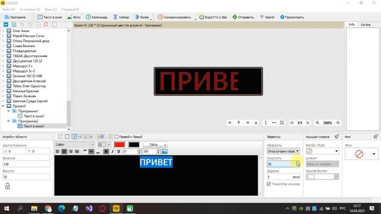The image size is (381, 214).
Task: Insert a таймер area
Action: [x=121, y=17]
